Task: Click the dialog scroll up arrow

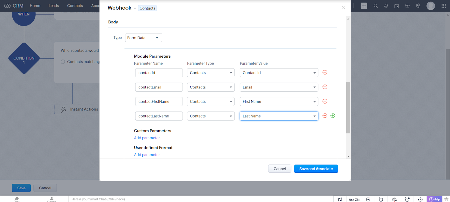Action: (348, 19)
